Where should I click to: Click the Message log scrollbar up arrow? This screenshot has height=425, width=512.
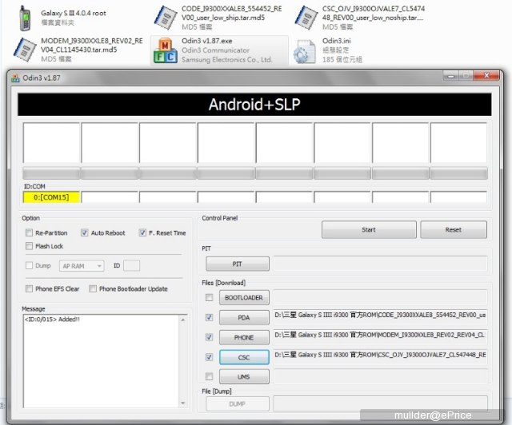click(x=183, y=320)
